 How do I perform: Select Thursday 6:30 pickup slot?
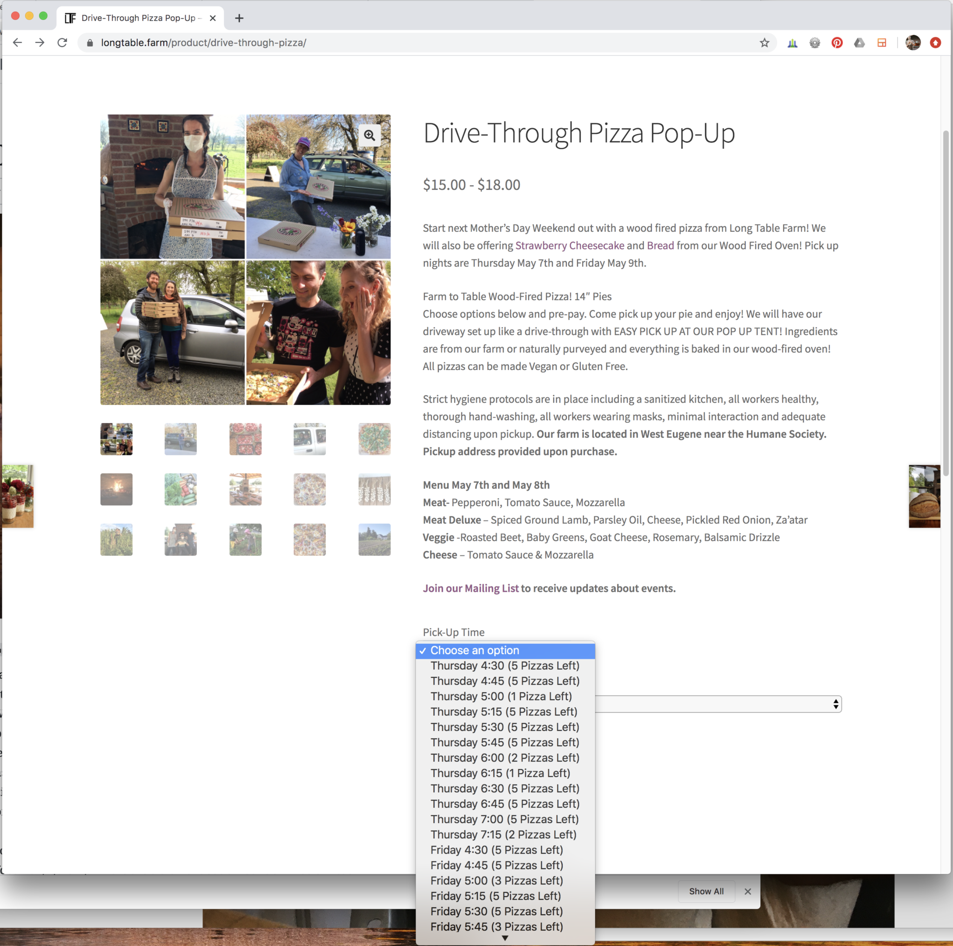(x=505, y=789)
